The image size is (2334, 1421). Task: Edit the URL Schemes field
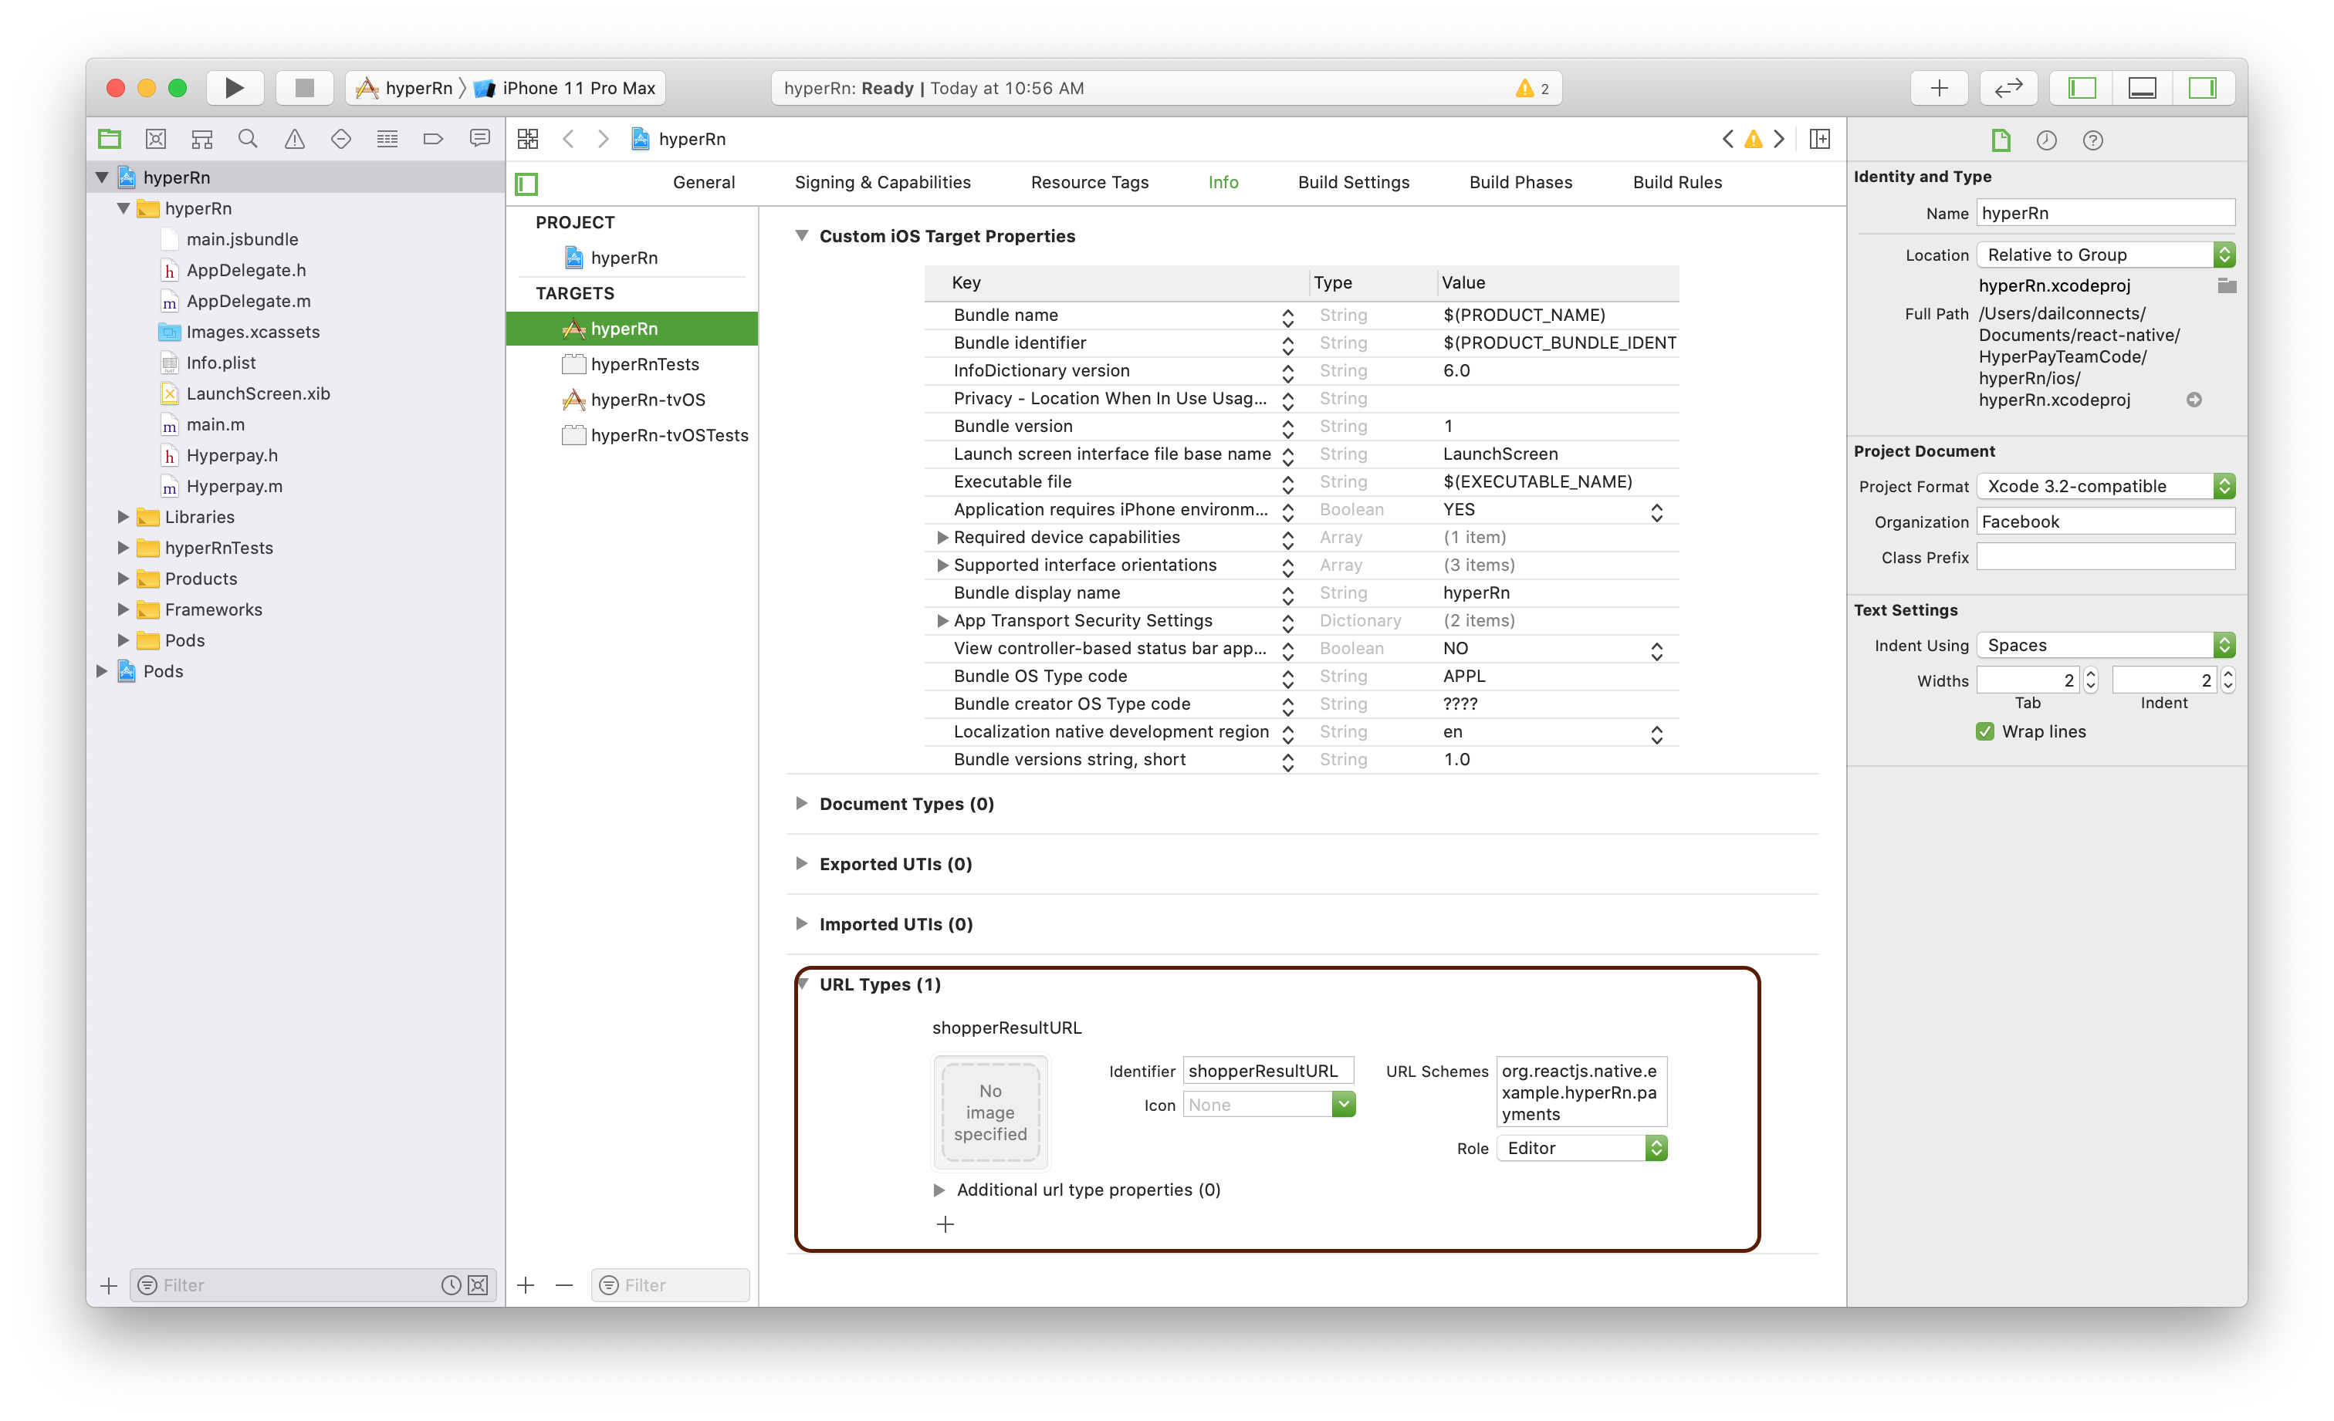pos(1582,1092)
